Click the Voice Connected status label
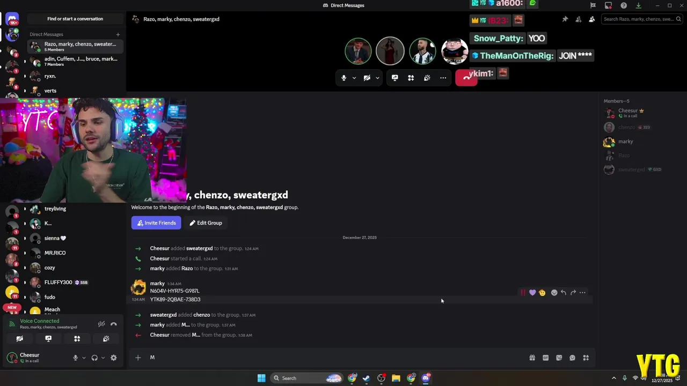 coord(40,321)
